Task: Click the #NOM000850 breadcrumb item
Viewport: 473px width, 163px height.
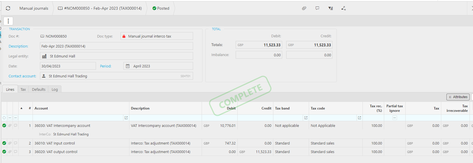Action: click(100, 8)
